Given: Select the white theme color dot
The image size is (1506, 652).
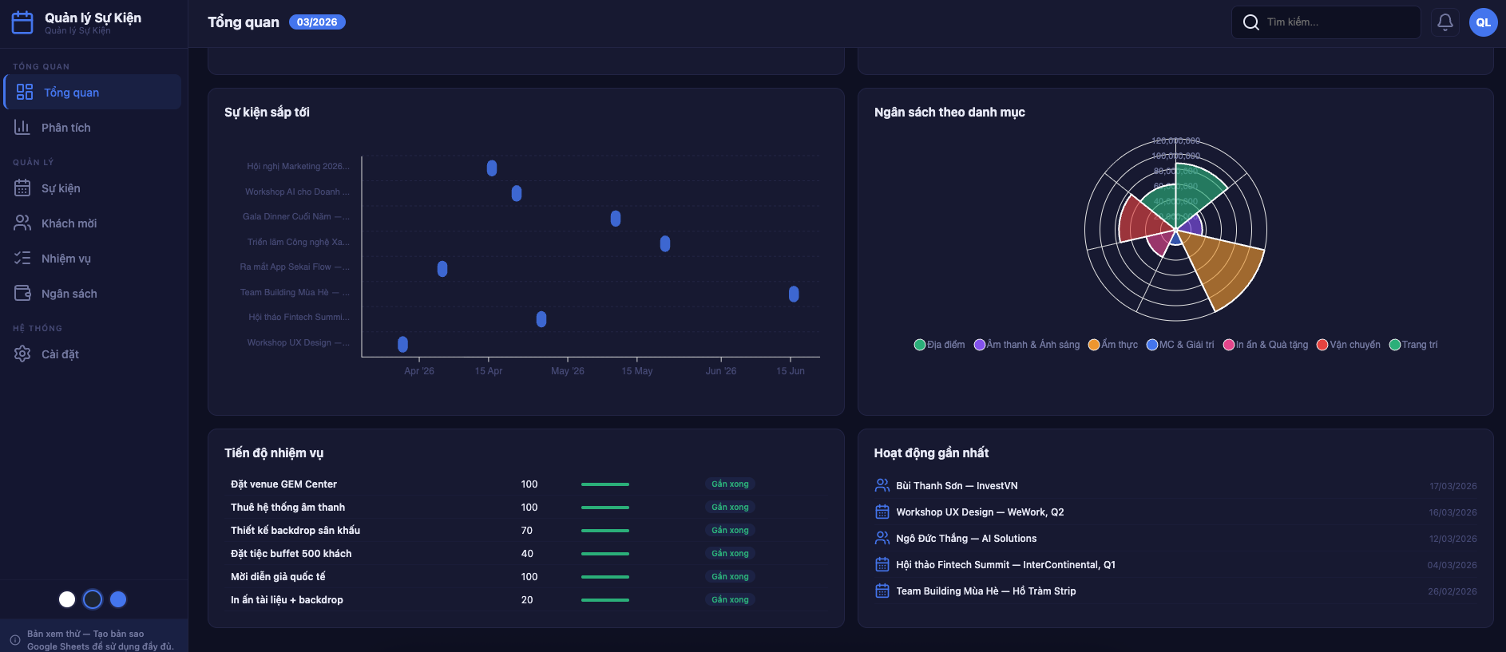Looking at the screenshot, I should click(67, 599).
